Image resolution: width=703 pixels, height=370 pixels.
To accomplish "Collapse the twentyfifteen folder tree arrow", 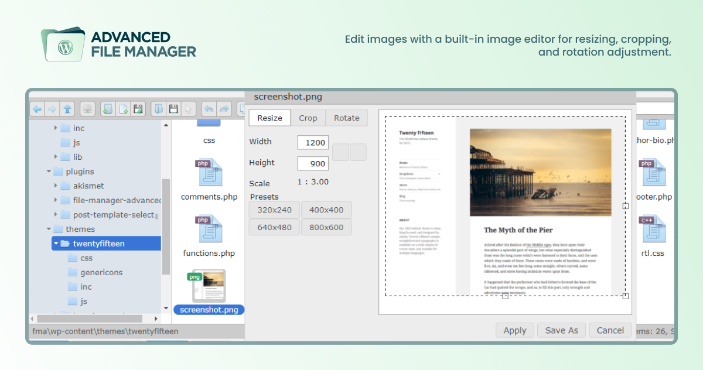I will (56, 244).
